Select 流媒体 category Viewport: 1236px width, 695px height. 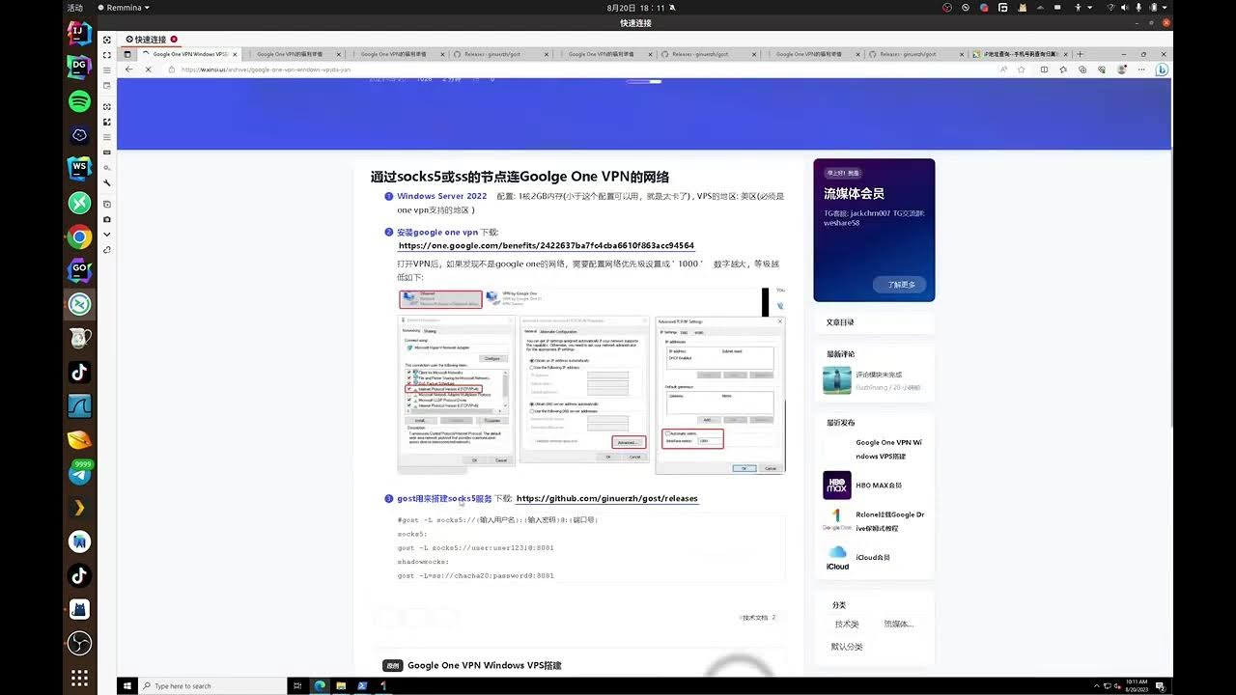pos(899,625)
